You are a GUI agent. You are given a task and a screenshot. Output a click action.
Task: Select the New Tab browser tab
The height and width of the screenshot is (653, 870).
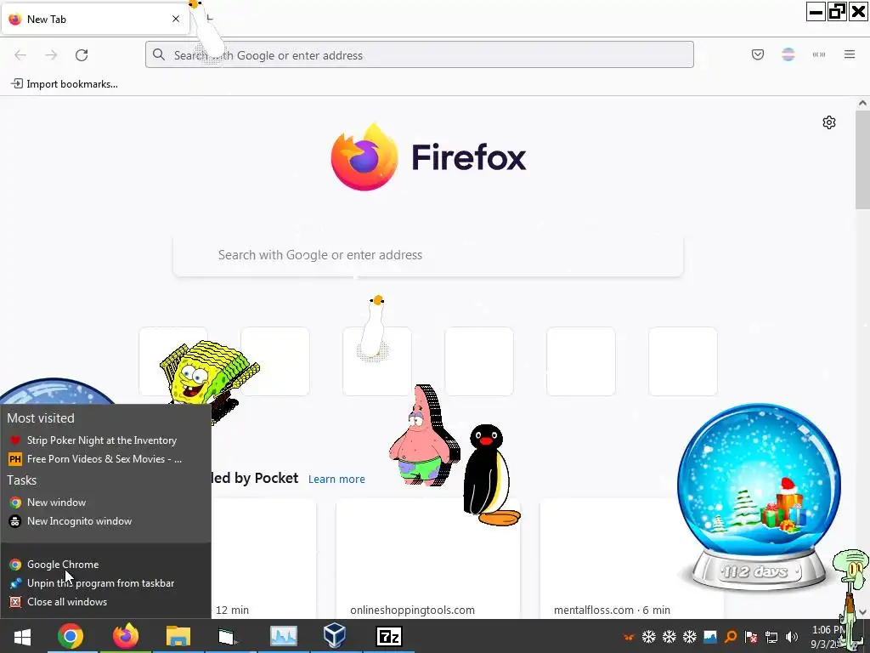point(95,20)
